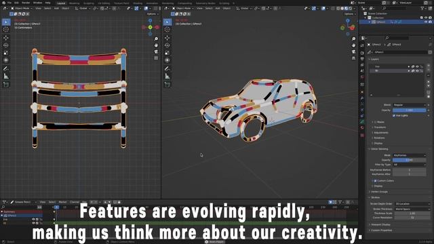Select the Scale tool in right viewport
434x244 pixels.
(x=167, y=53)
